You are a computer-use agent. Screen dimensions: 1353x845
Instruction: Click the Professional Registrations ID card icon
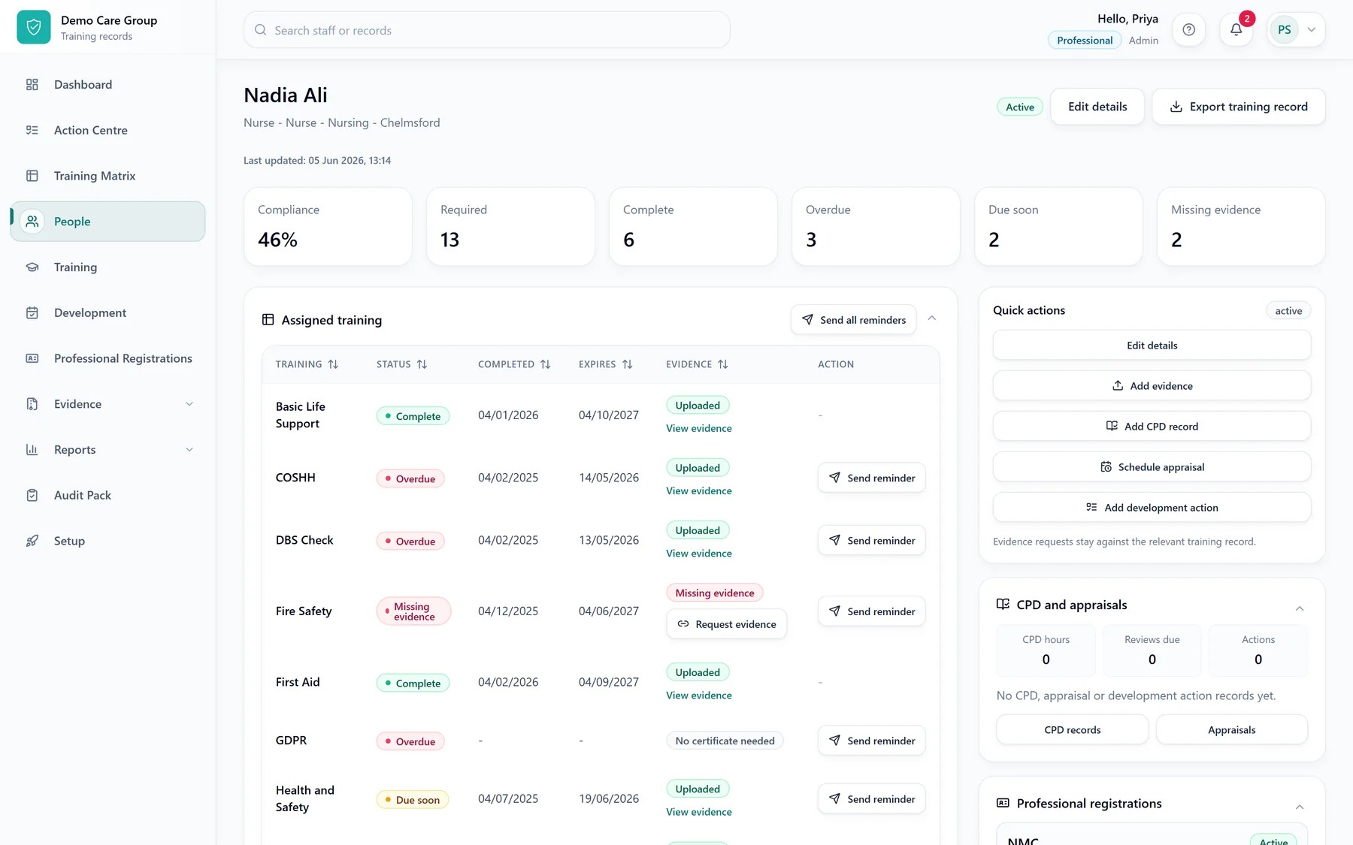[x=32, y=358]
